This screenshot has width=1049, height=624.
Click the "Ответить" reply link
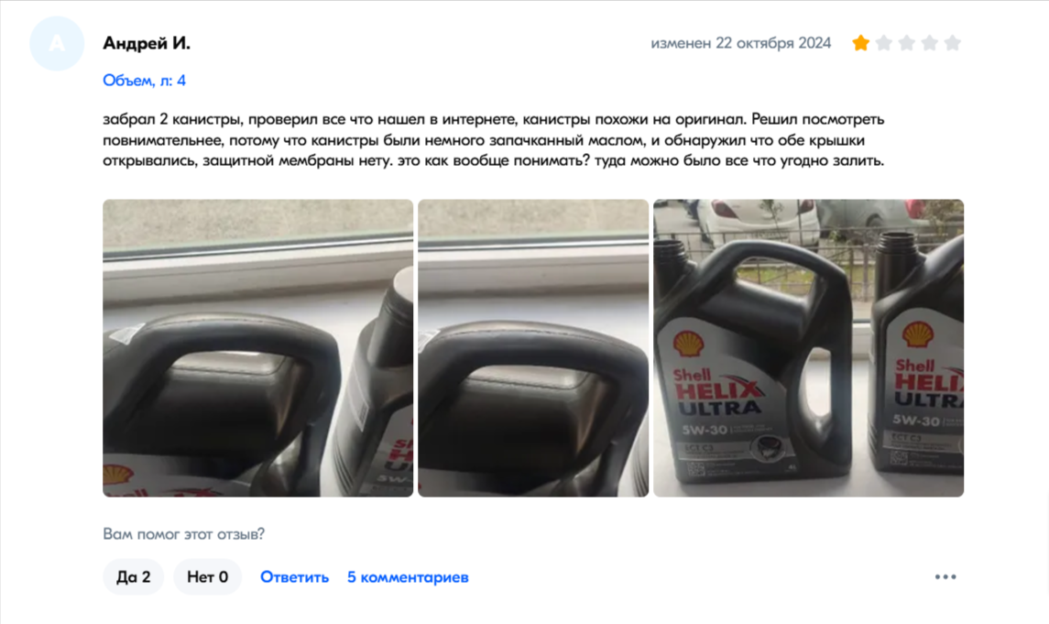[x=294, y=576]
